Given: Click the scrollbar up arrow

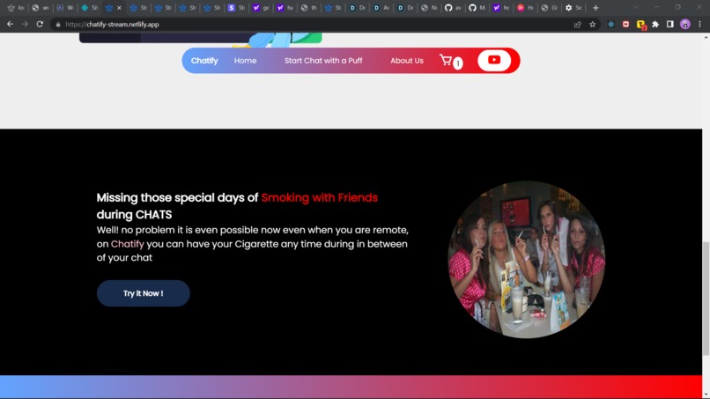Looking at the screenshot, I should (706, 37).
